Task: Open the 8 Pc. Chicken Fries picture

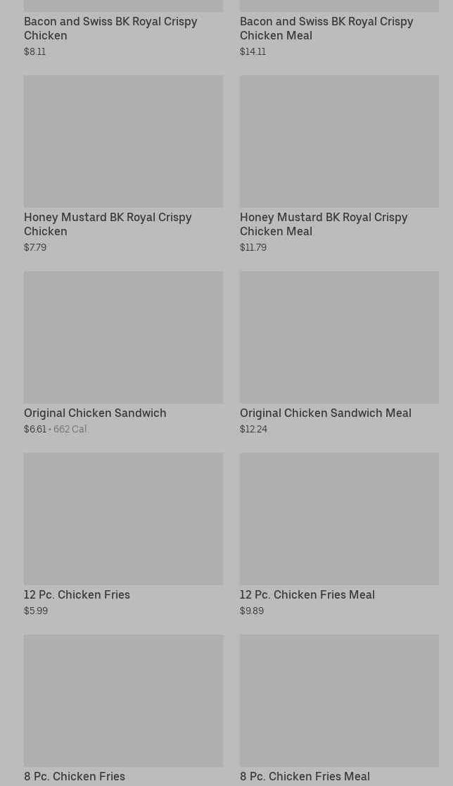Action: [123, 700]
